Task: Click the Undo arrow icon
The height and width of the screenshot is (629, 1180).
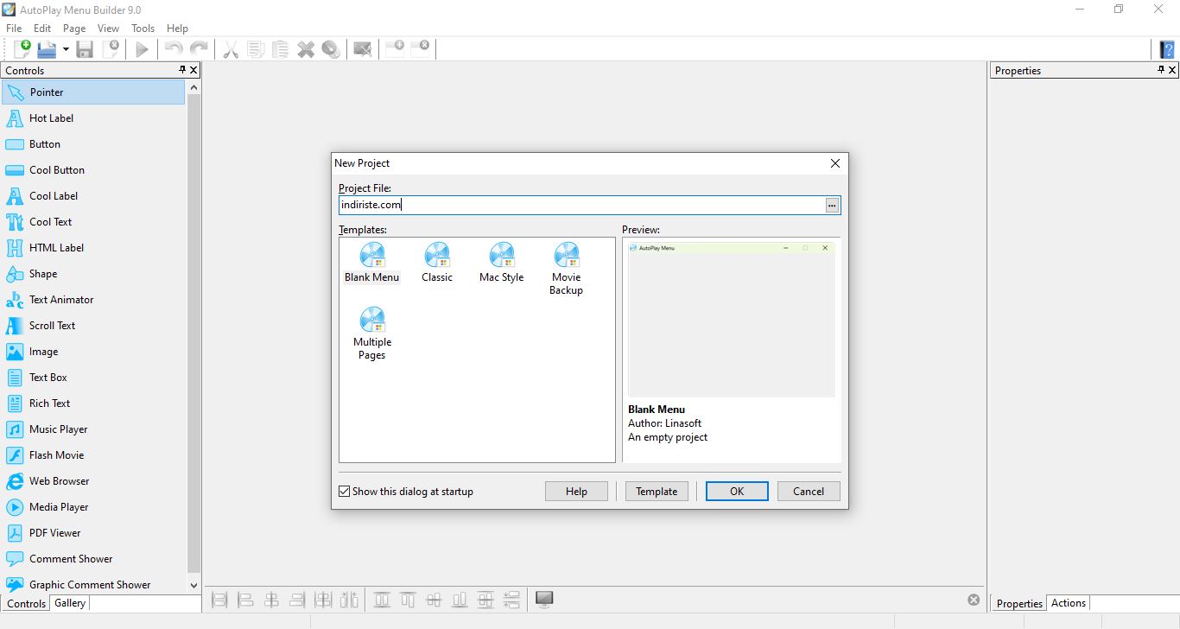Action: (174, 49)
